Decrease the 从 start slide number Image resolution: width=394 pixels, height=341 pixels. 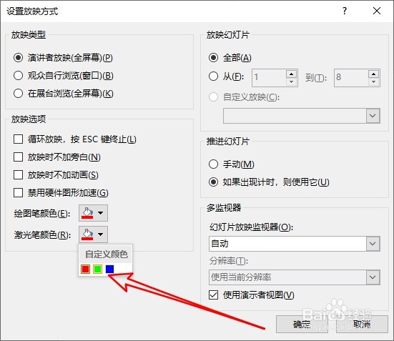pyautogui.click(x=292, y=82)
